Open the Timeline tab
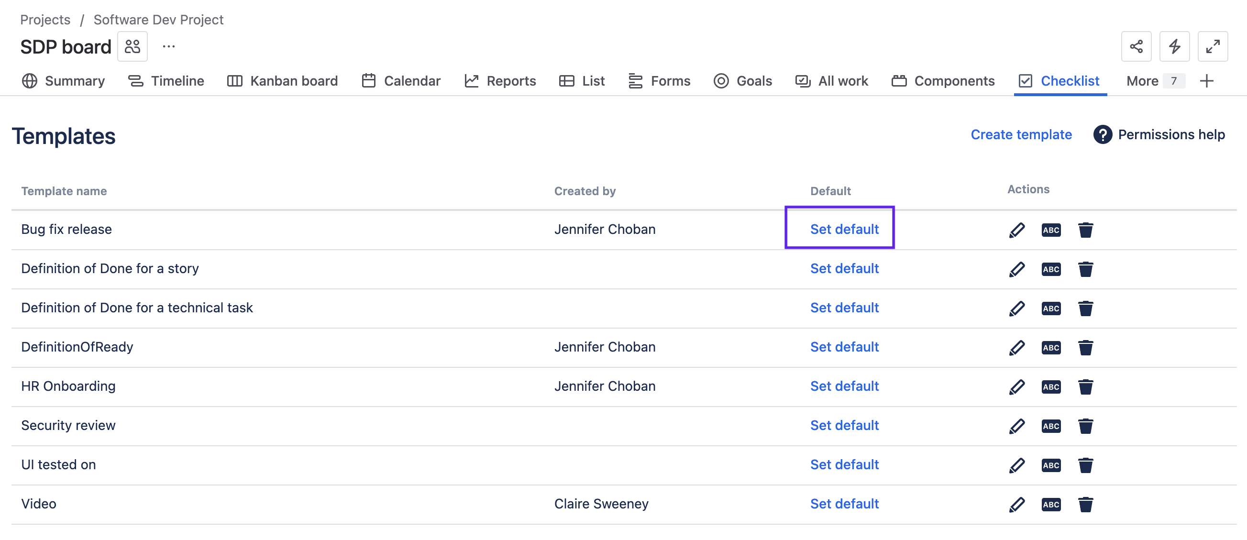 (x=166, y=81)
